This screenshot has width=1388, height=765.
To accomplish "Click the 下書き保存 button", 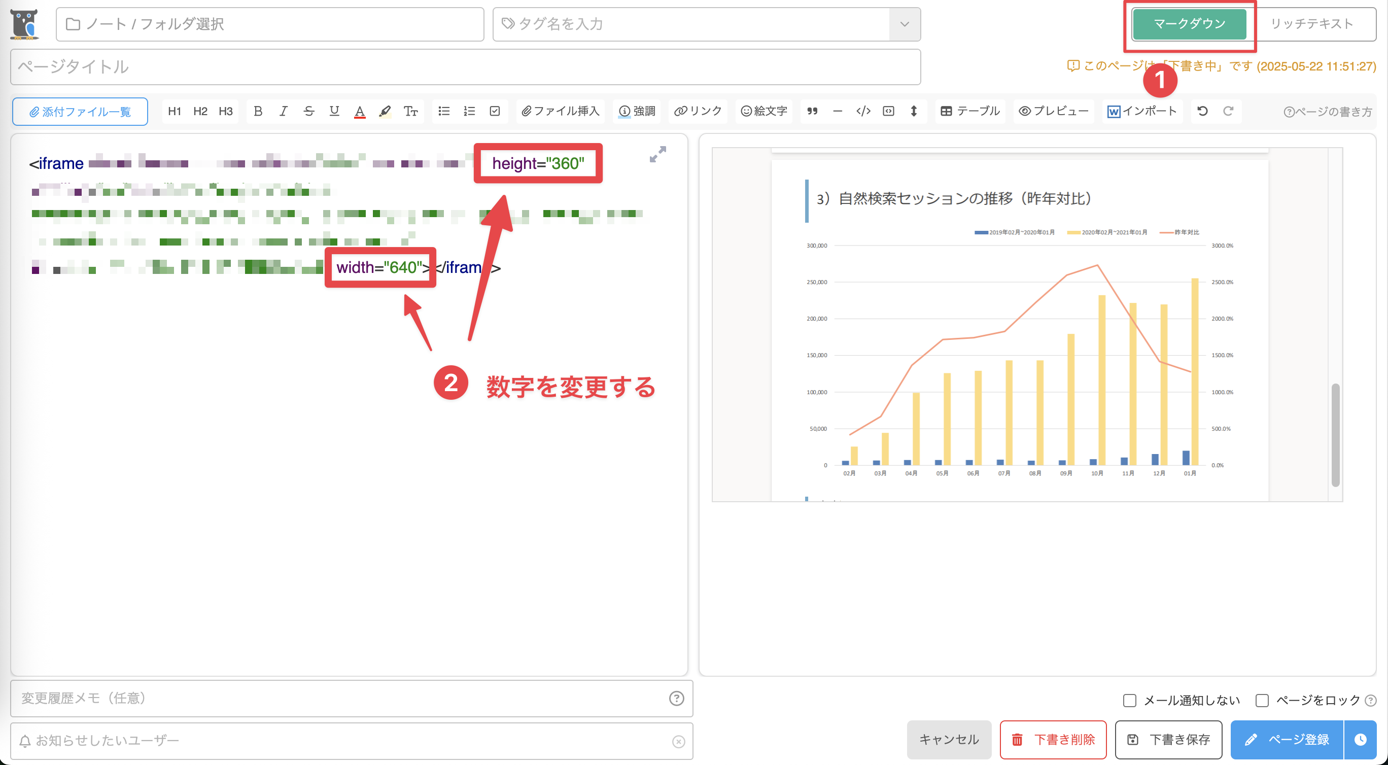I will tap(1168, 740).
